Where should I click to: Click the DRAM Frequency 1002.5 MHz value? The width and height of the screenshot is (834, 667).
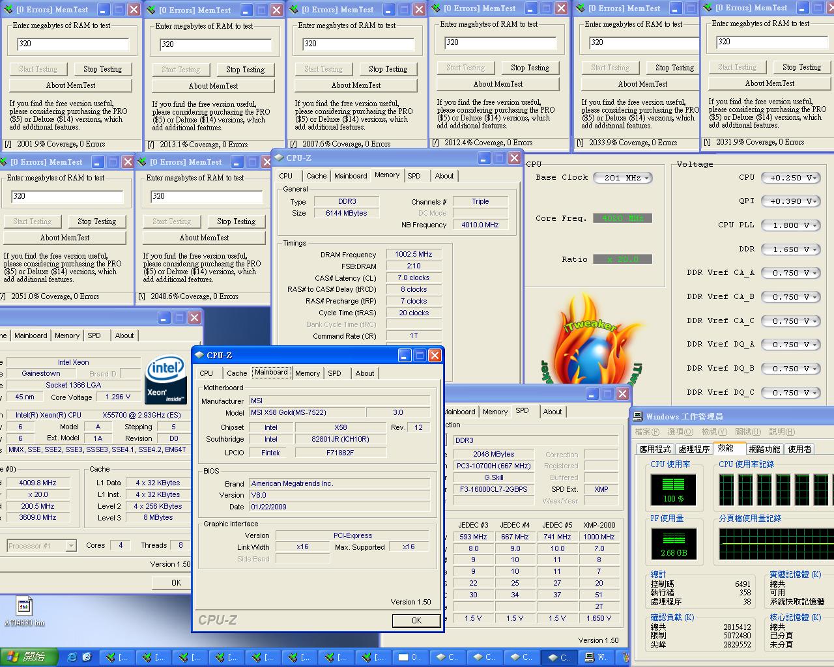[414, 255]
